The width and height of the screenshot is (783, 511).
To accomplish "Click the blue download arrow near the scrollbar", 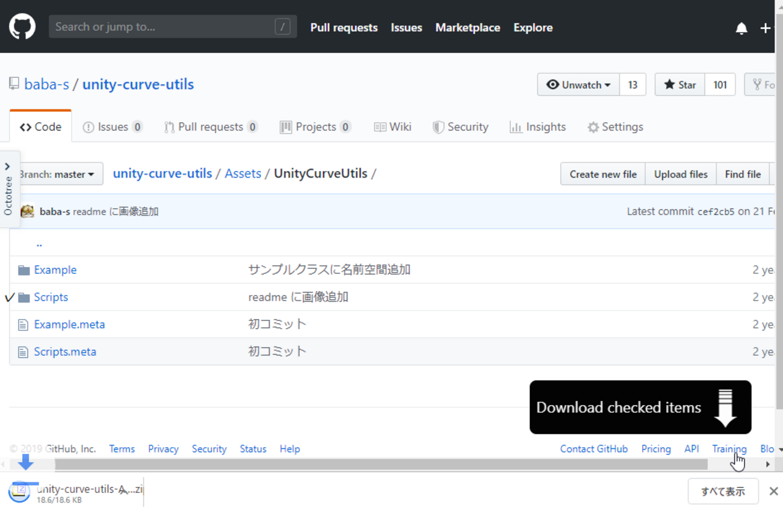I will click(x=25, y=463).
